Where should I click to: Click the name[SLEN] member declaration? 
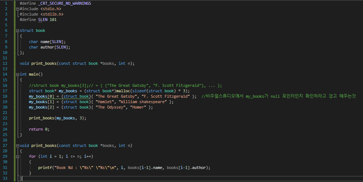tap(53, 42)
